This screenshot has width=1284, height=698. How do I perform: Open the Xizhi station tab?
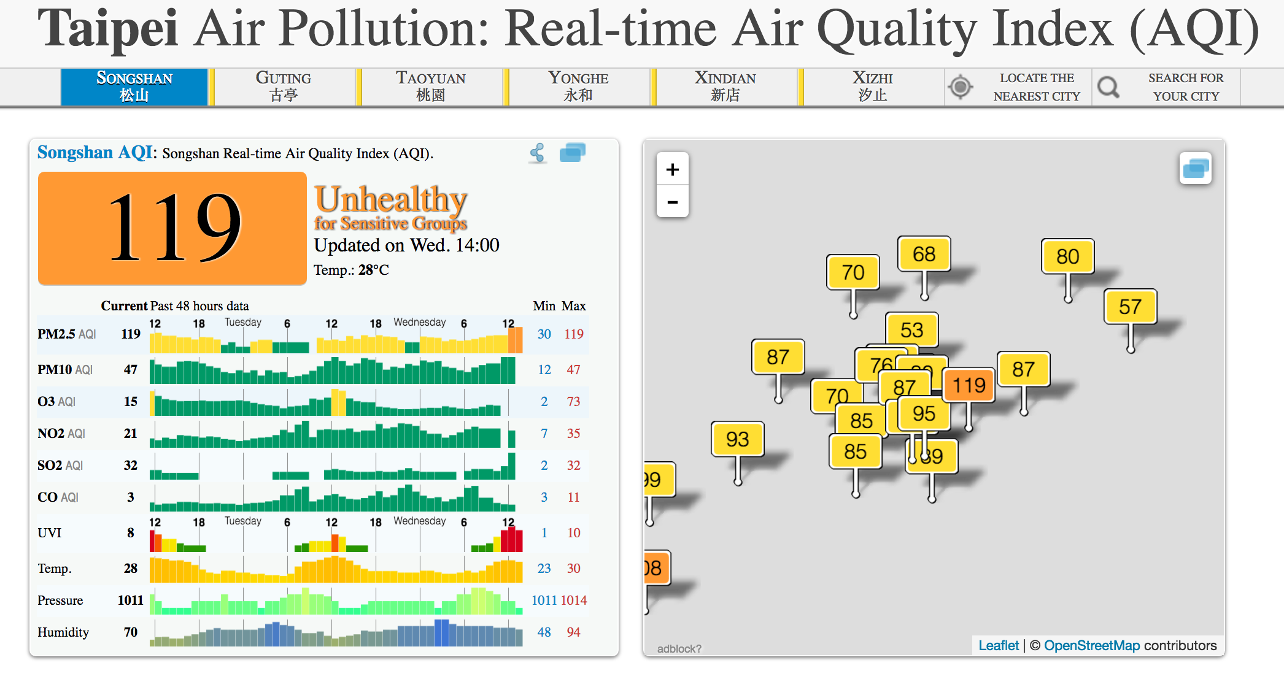(872, 86)
